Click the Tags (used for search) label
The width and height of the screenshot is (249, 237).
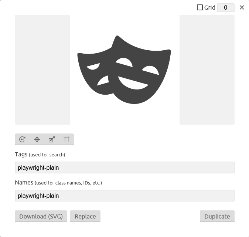click(40, 155)
